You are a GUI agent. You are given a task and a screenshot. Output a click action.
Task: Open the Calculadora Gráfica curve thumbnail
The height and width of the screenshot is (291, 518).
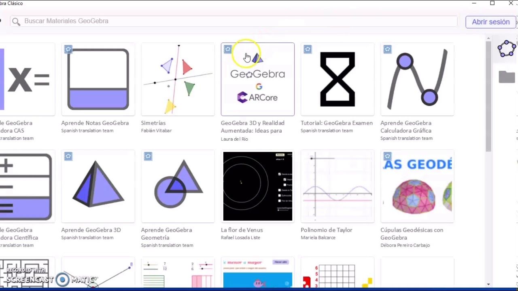417,79
